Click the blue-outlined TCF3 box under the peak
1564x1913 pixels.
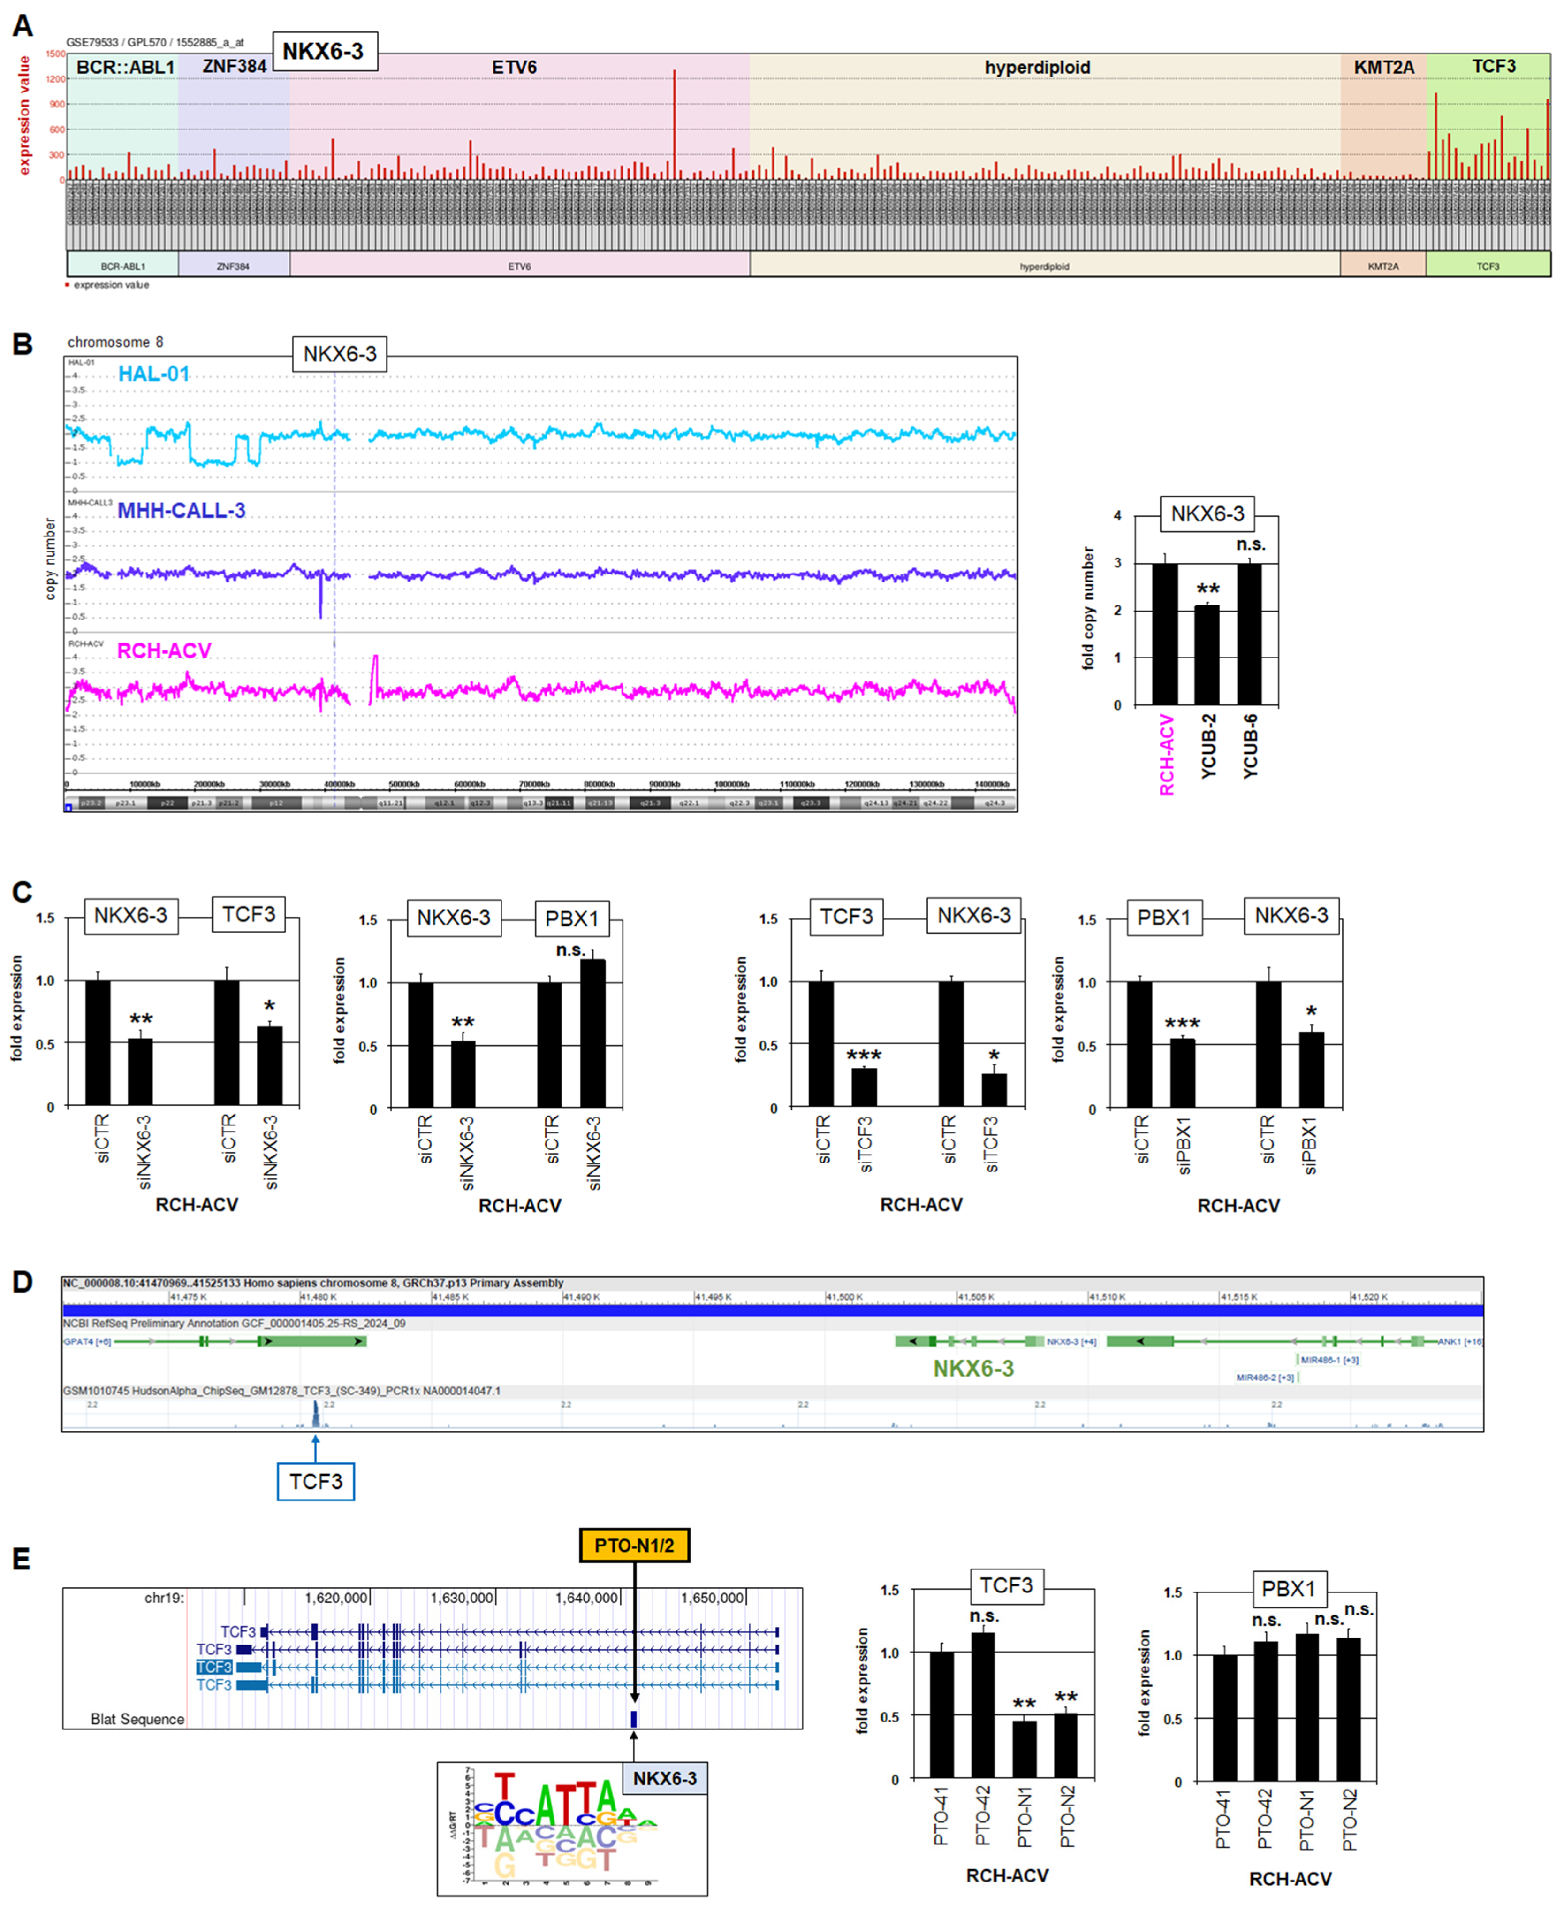point(315,1481)
